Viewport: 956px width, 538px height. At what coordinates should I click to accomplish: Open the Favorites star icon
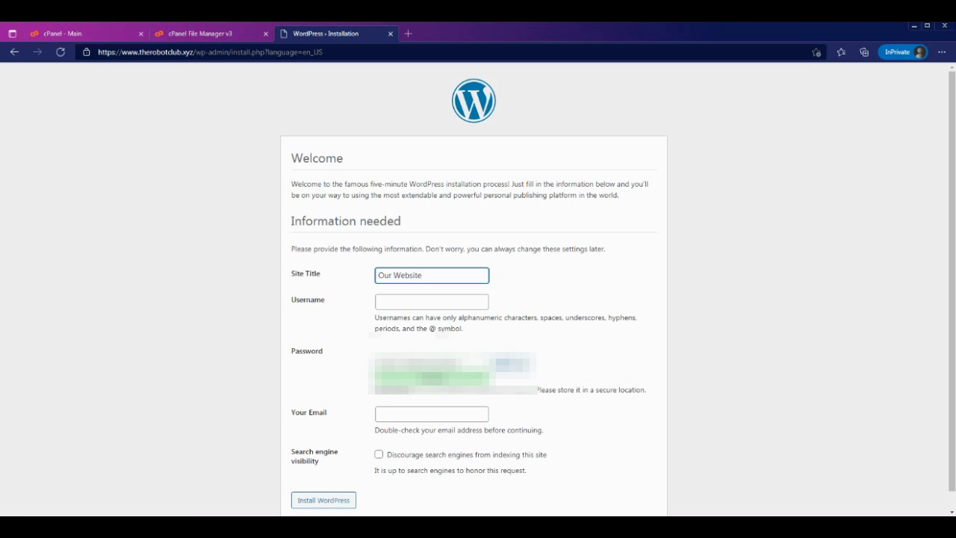[841, 52]
